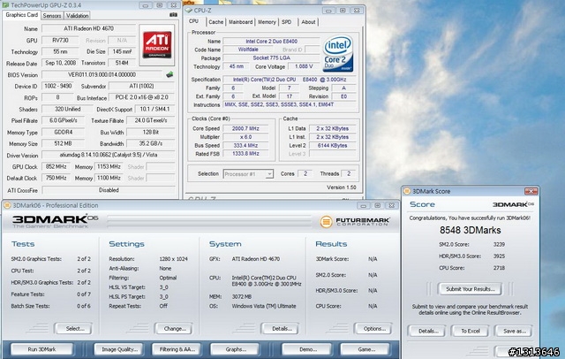Click the Intel Core 2 Duo logo in CPU-Z
This screenshot has width=565, height=359.
(338, 53)
